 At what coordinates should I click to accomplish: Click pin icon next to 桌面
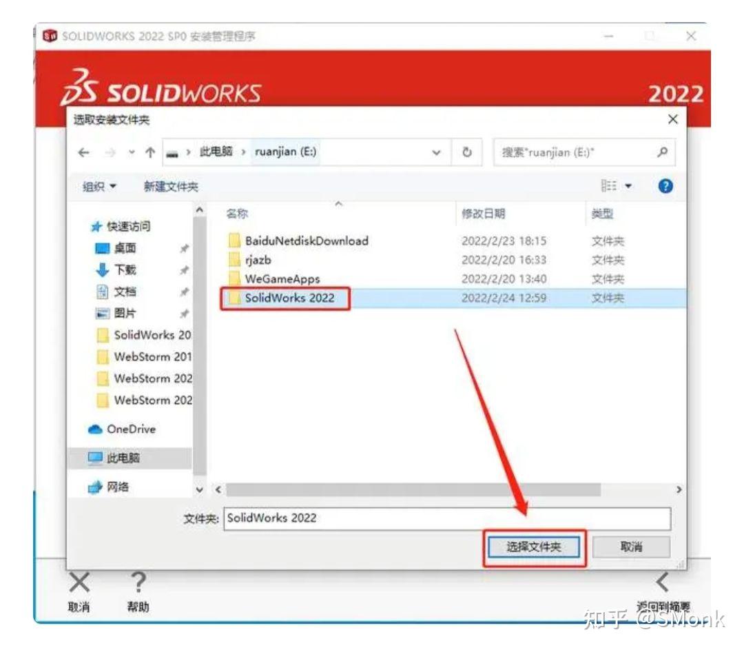click(184, 248)
